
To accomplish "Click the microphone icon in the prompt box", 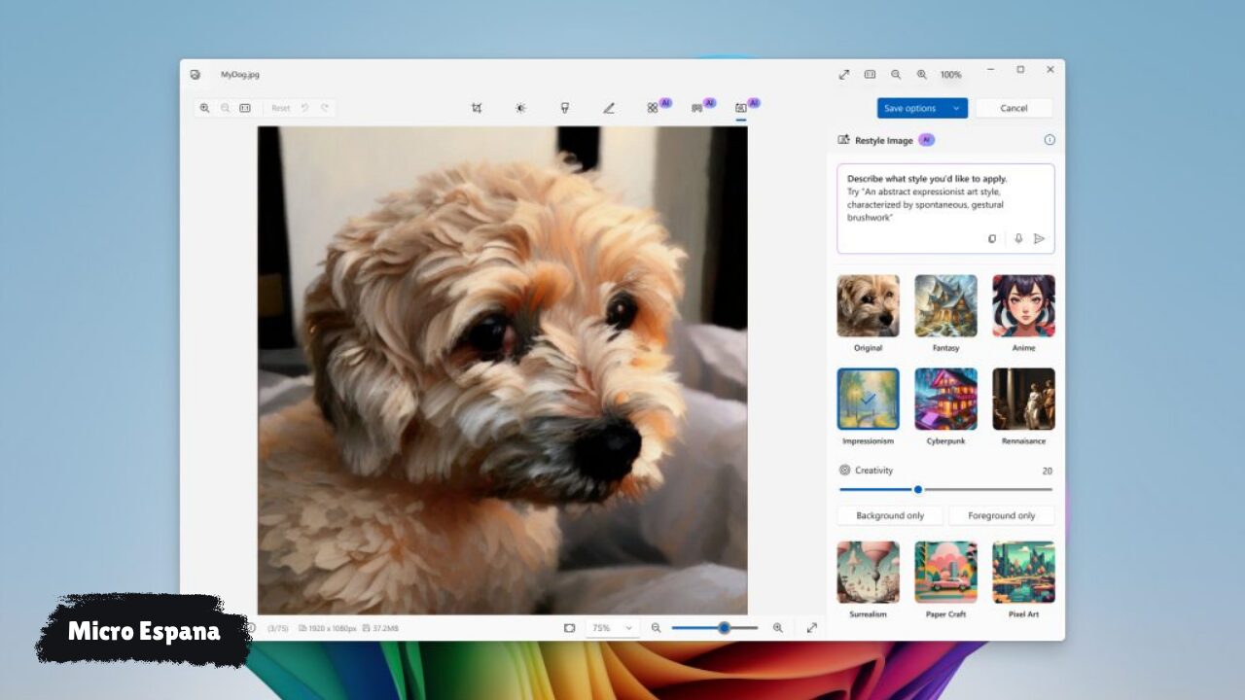I will pos(1018,238).
